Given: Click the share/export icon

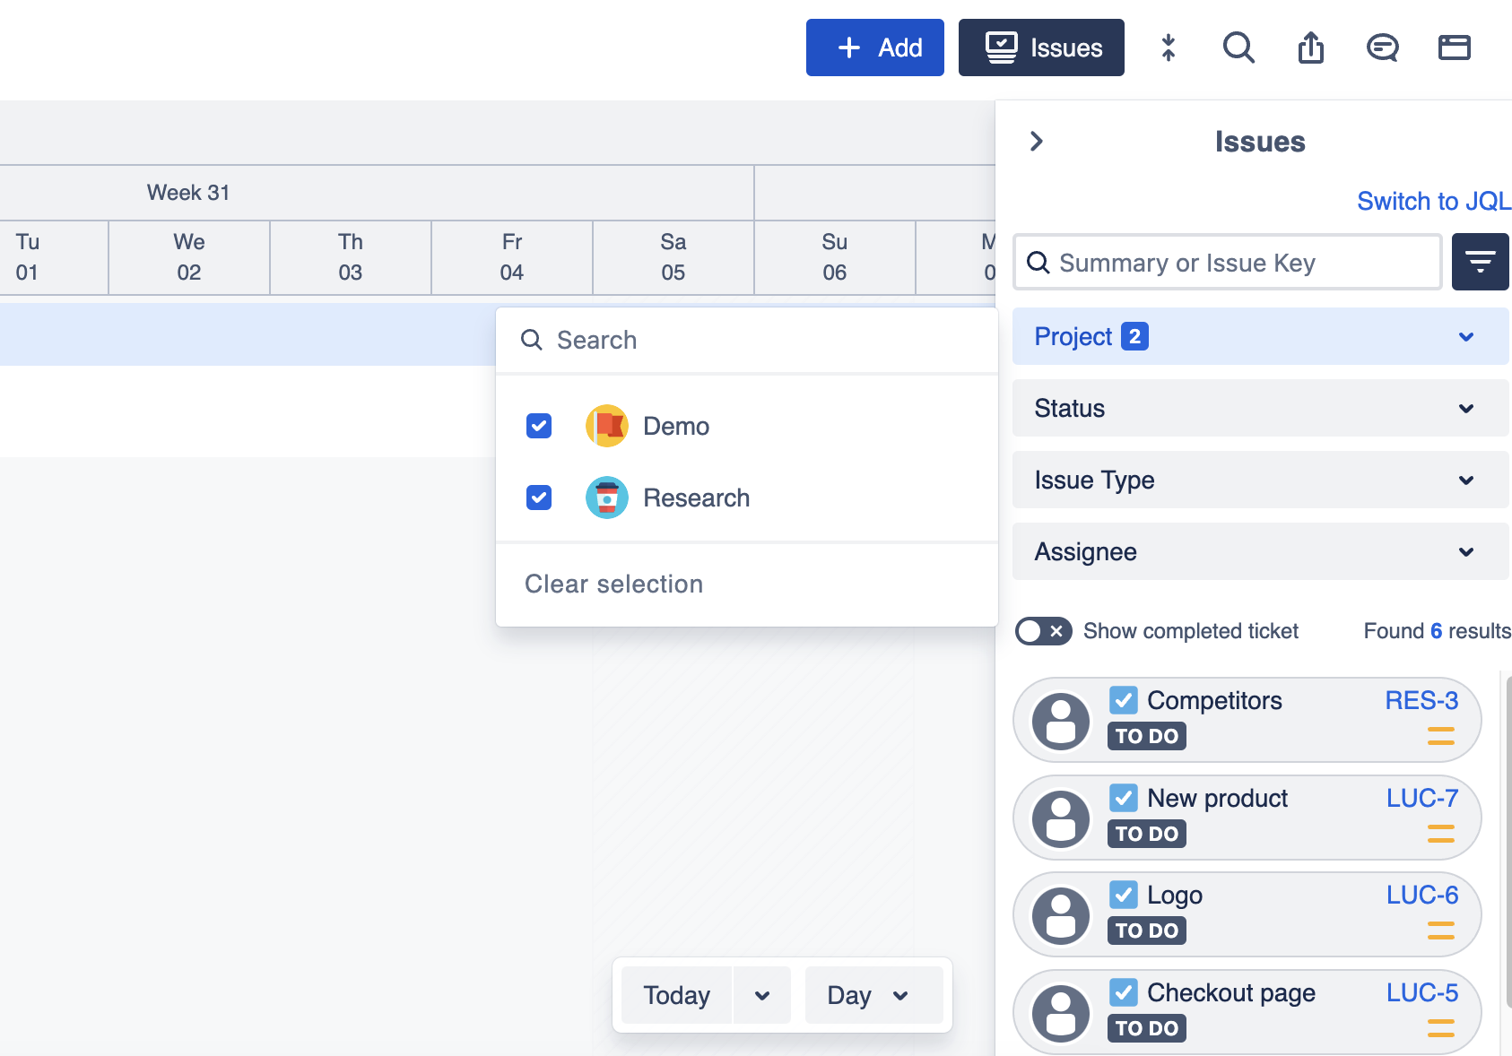Looking at the screenshot, I should click(1310, 48).
